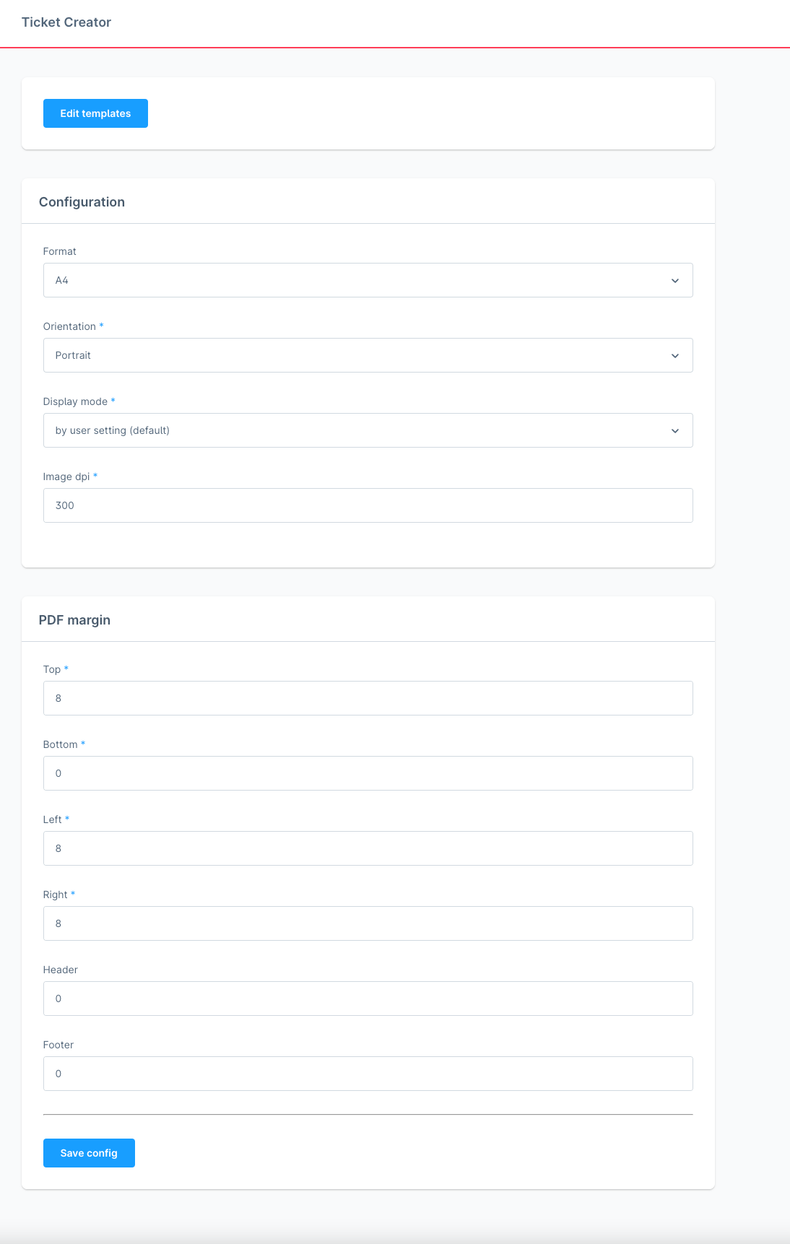
Task: Open the Format dropdown
Action: [368, 280]
